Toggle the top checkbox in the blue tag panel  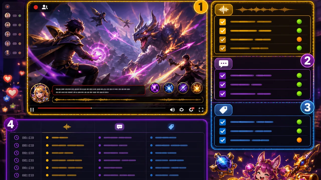(x=222, y=122)
